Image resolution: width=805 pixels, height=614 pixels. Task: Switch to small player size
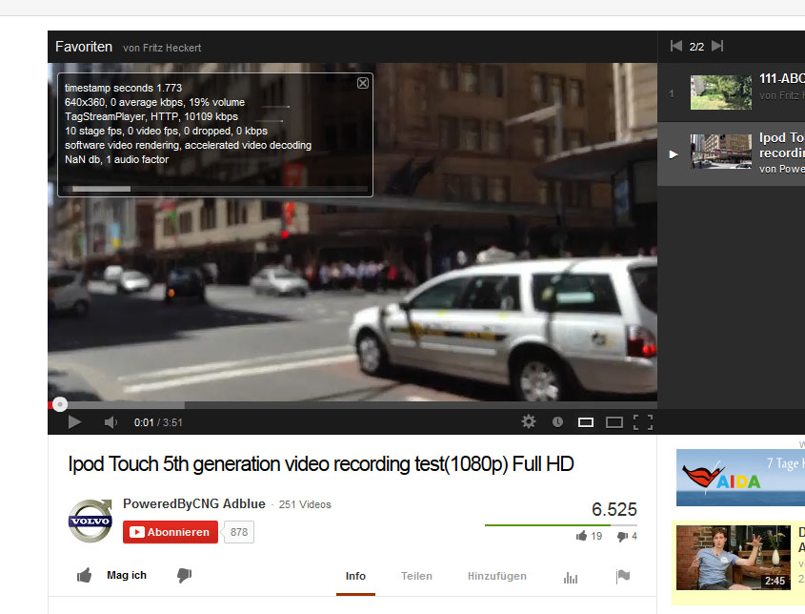click(586, 422)
